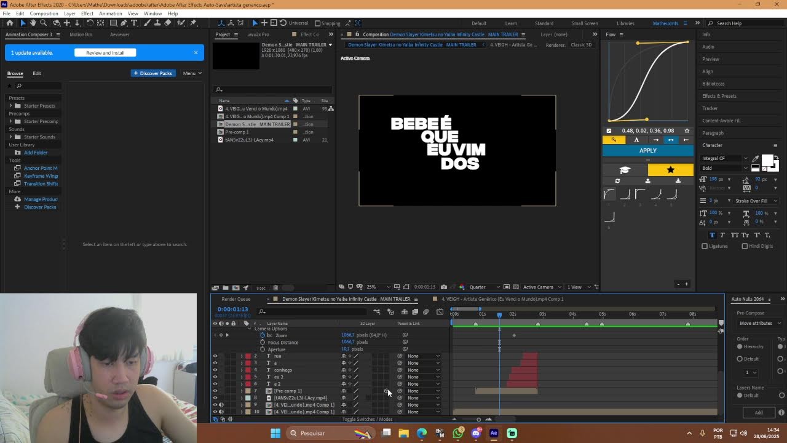Select the Brush tool
This screenshot has height=443, width=787.
(x=146, y=23)
